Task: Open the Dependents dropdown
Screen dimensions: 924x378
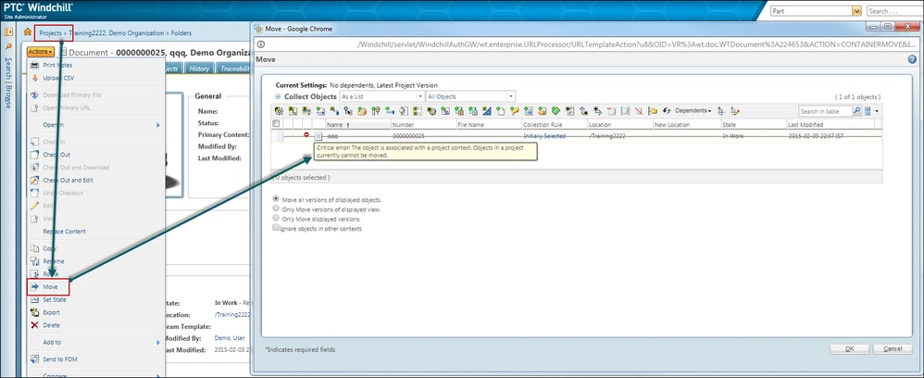Action: pyautogui.click(x=693, y=110)
